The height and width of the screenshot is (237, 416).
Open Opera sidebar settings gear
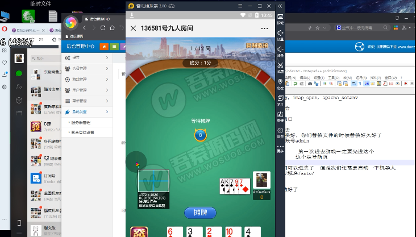point(5,87)
